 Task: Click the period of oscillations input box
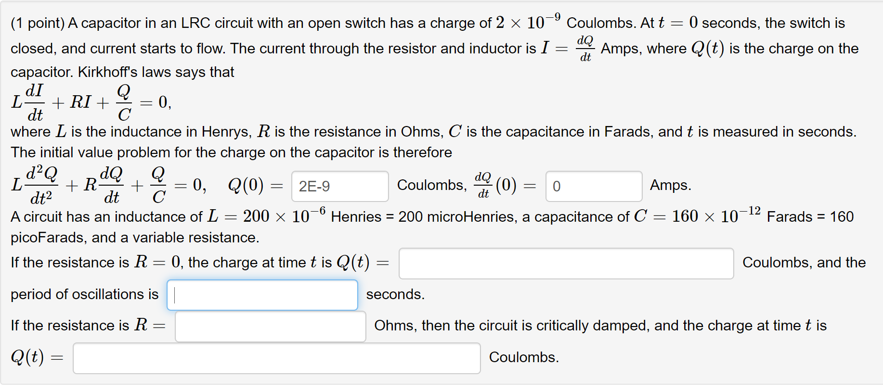tap(262, 295)
